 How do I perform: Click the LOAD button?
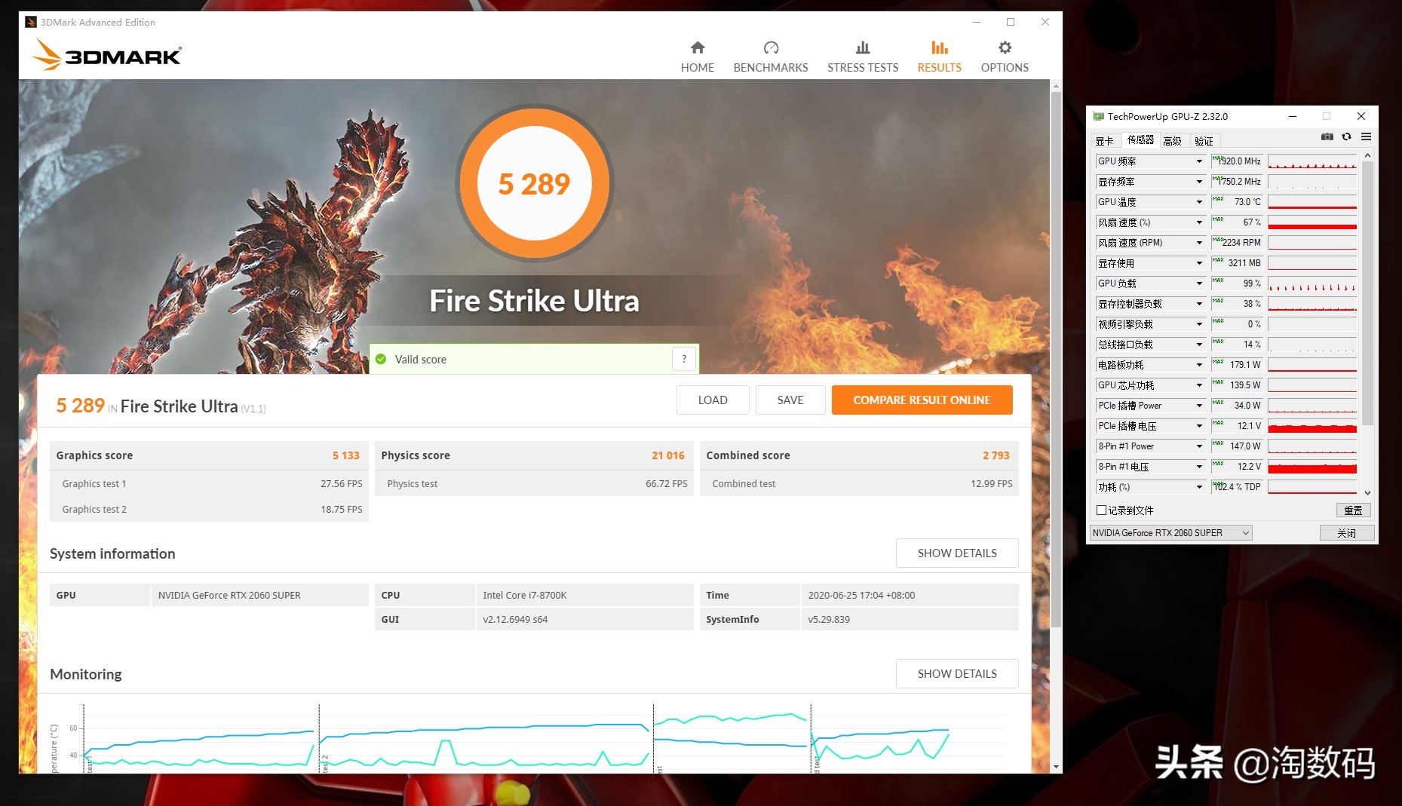coord(713,400)
